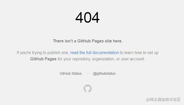Click the last 4 in 404
Screen dimensions: 184x105
point(95,17)
